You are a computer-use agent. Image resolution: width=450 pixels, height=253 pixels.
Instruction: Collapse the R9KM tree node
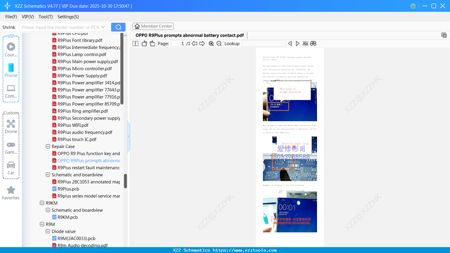coord(42,203)
